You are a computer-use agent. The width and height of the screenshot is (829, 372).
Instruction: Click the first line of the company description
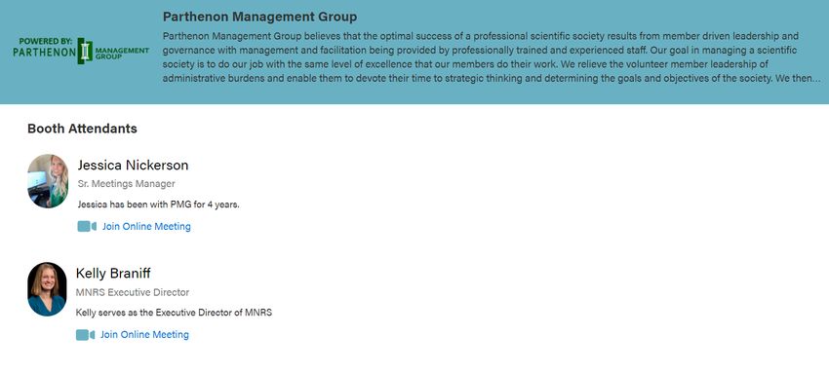tap(481, 36)
